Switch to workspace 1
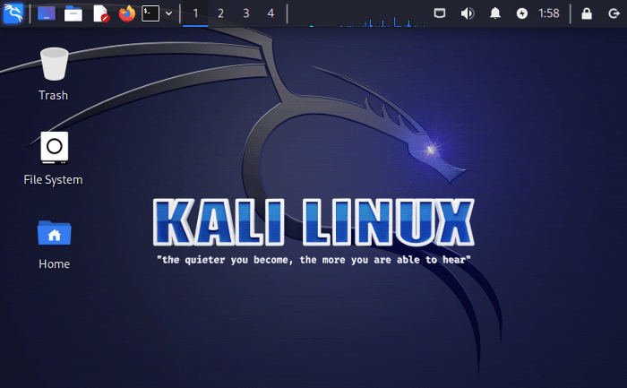Screen dimensions: 627x388 (x=195, y=13)
